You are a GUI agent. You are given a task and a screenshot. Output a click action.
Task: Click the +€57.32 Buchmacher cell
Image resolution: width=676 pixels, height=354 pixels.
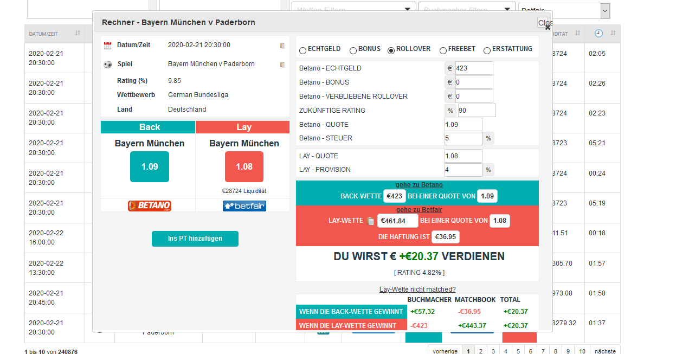click(x=422, y=312)
